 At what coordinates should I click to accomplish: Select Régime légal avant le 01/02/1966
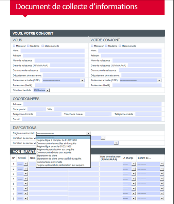63,147
